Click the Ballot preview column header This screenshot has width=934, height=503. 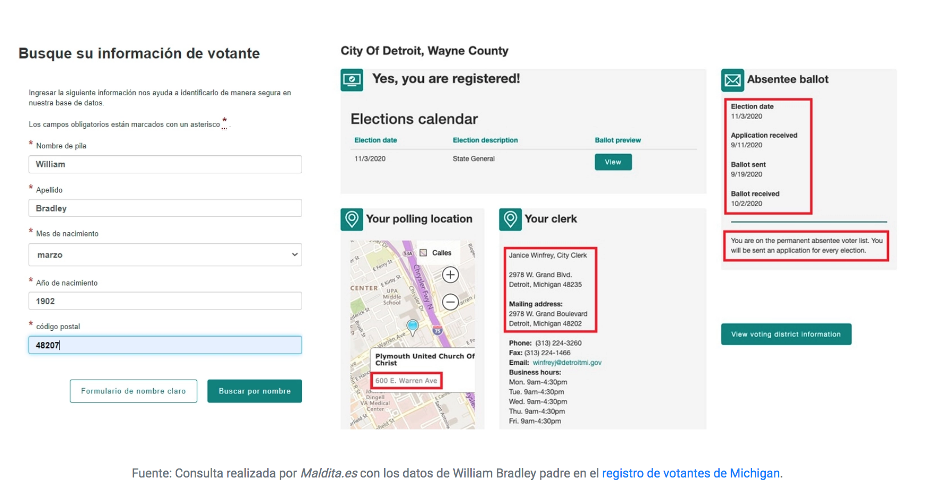click(618, 140)
